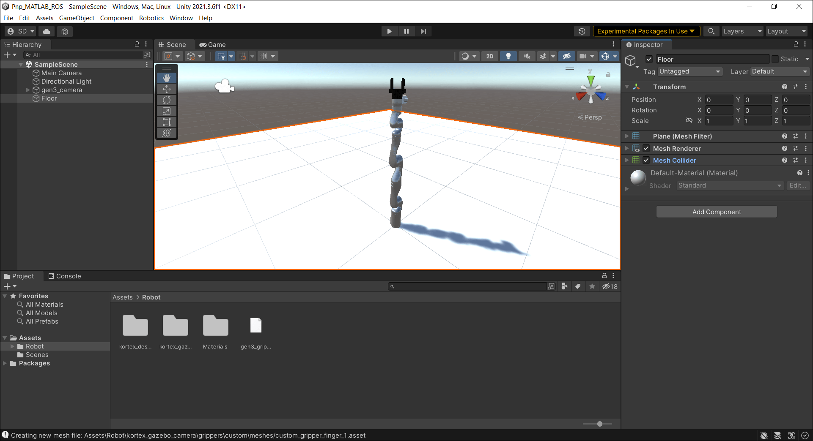Click the Hierarchy search field
Screen dimensions: 813x441
pyautogui.click(x=83, y=55)
